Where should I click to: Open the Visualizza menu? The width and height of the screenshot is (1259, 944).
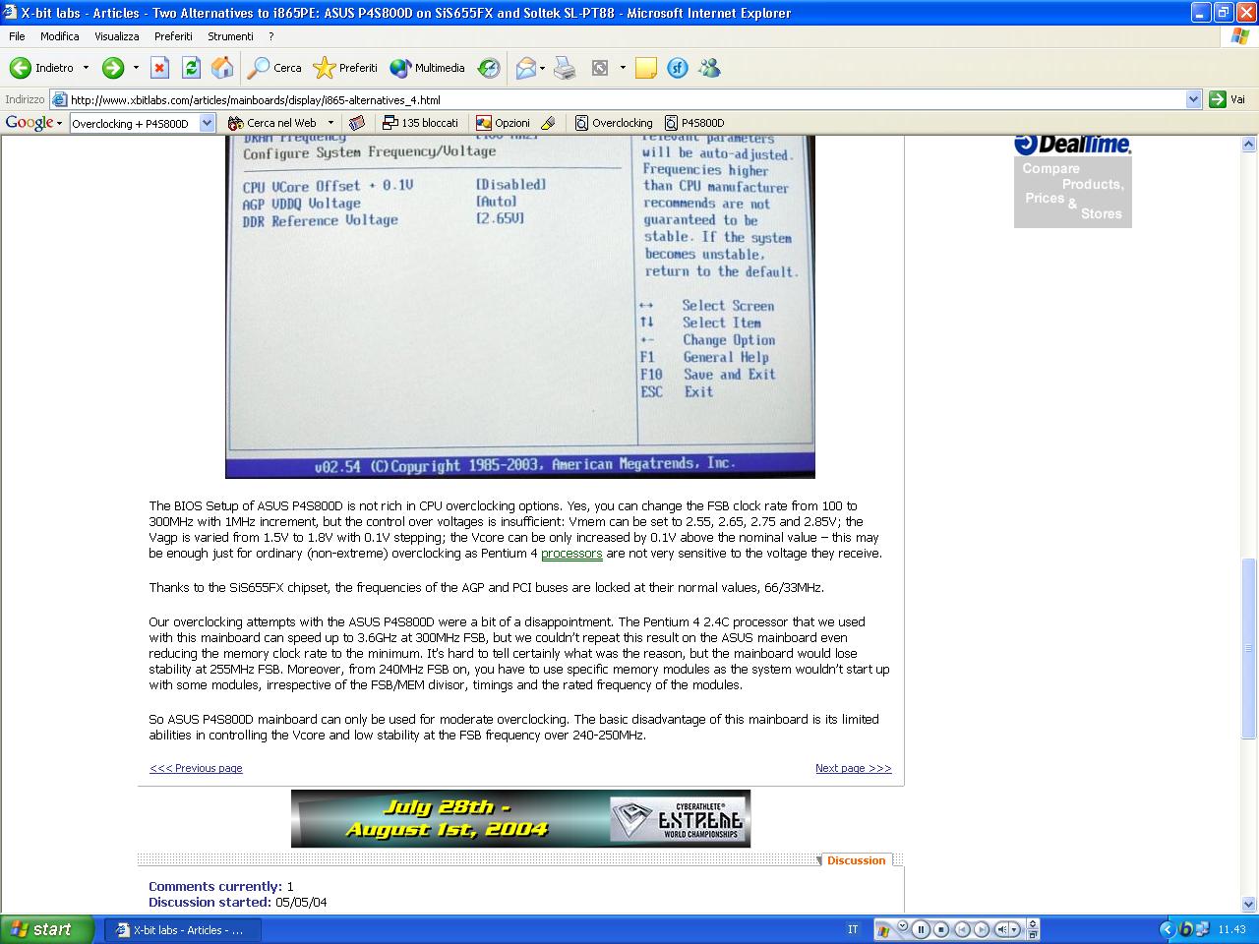point(117,36)
